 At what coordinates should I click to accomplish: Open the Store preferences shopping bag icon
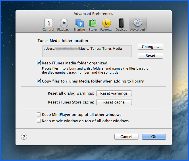(x=93, y=23)
